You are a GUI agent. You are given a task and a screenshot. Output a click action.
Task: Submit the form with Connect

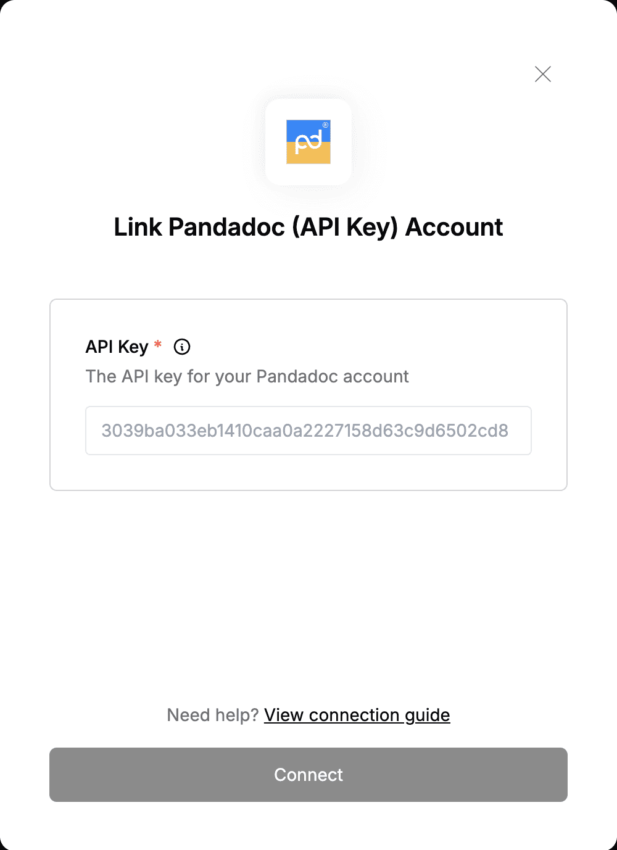308,775
